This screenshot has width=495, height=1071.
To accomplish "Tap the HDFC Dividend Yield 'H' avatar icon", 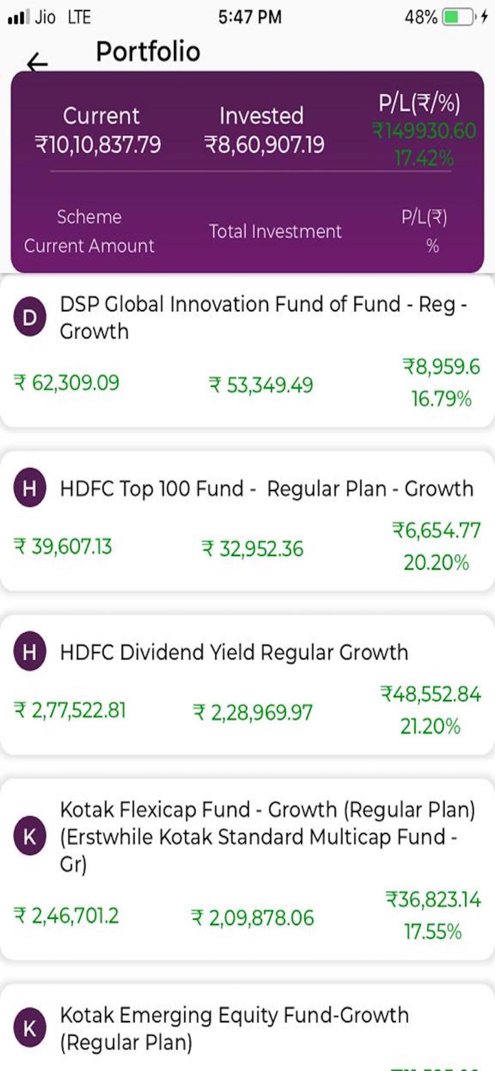I will pos(30,652).
